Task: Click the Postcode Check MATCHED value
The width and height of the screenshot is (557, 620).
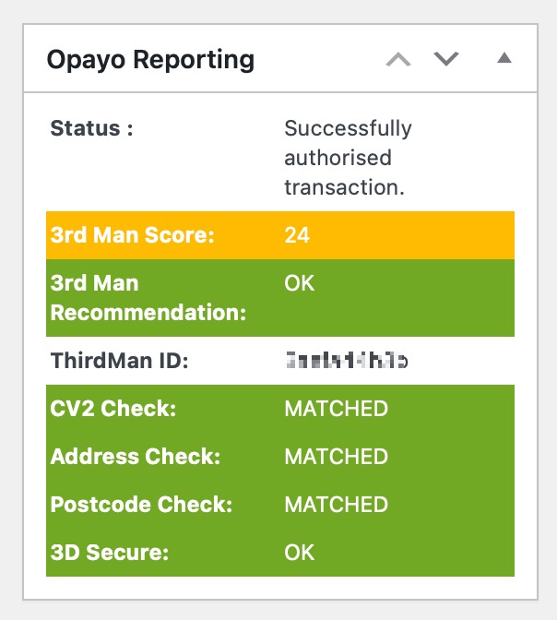Action: point(336,505)
